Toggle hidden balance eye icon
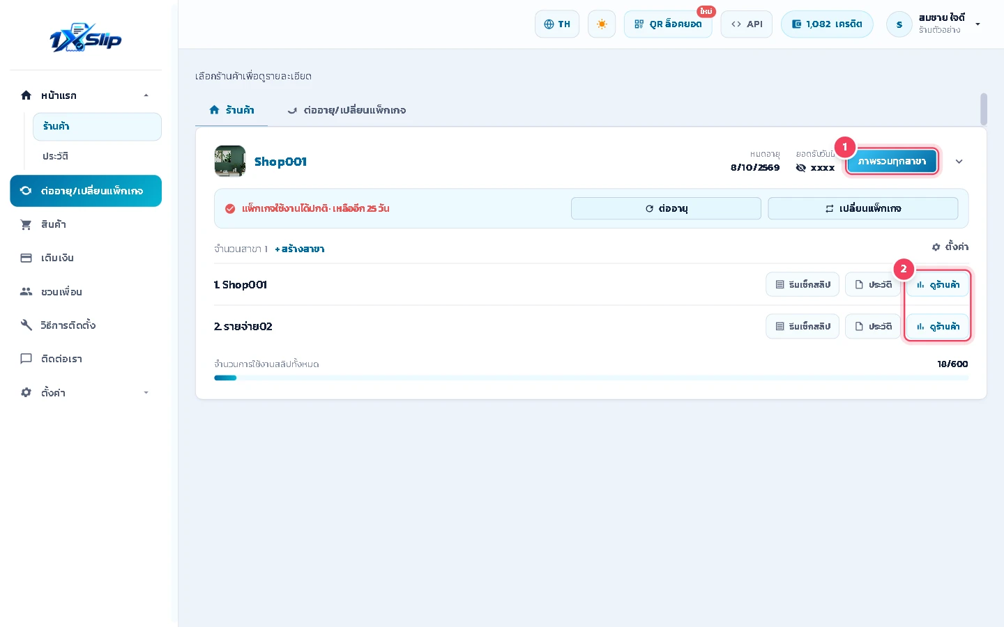Viewport: 1004px width, 627px height. click(800, 168)
